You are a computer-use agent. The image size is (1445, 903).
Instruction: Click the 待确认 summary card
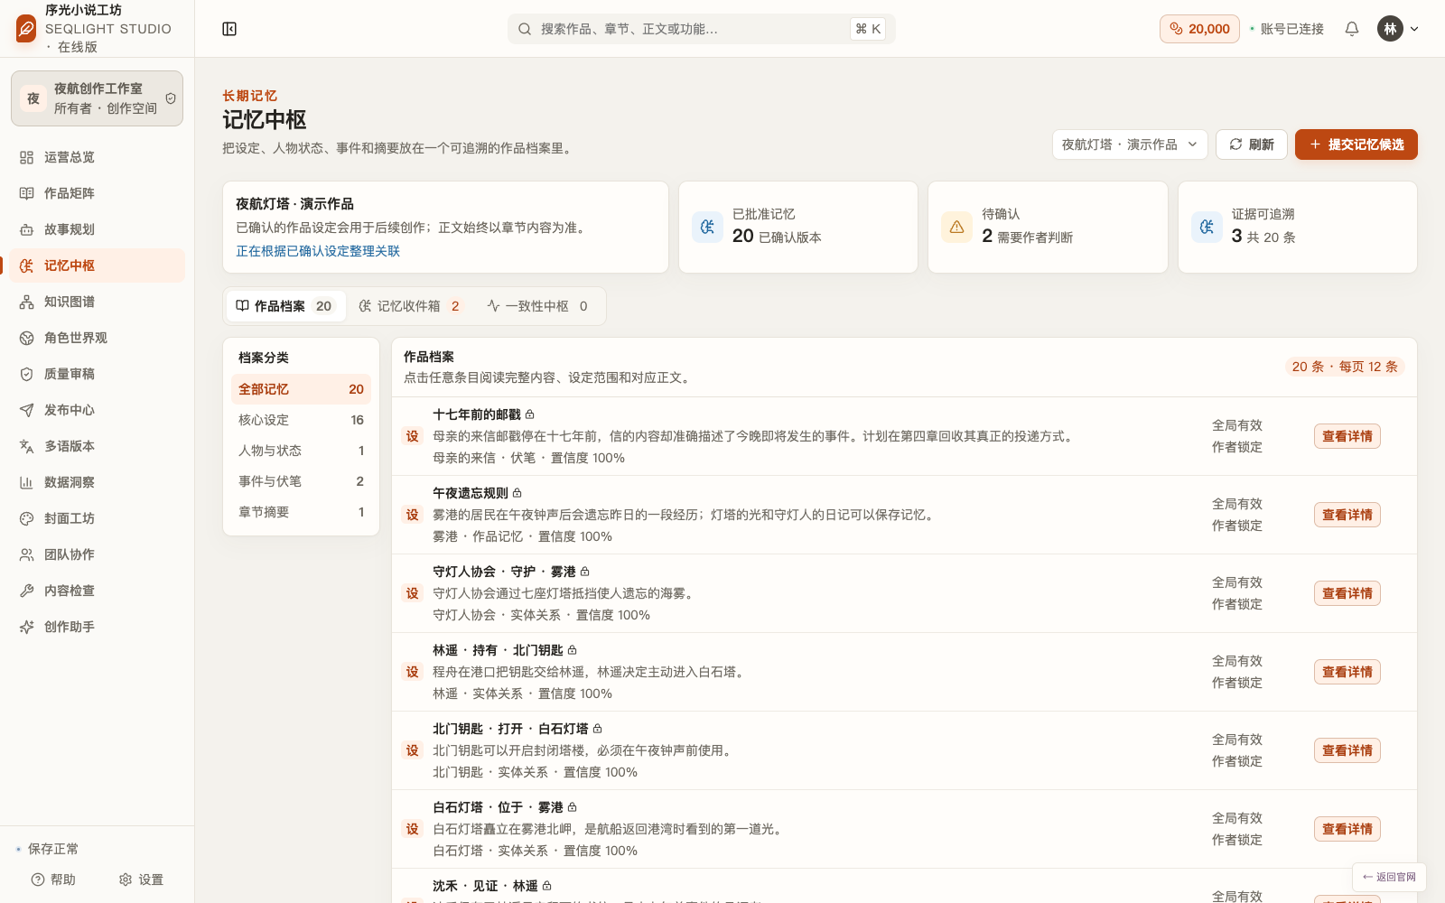1048,227
